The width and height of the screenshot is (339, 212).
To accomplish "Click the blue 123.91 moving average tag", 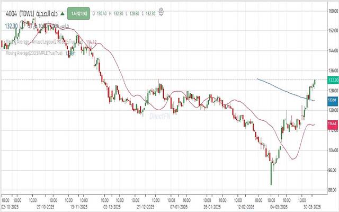I will click(x=333, y=100).
